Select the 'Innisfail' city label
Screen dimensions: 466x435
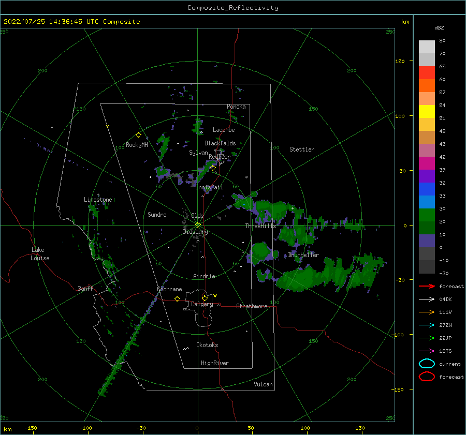pyautogui.click(x=209, y=187)
